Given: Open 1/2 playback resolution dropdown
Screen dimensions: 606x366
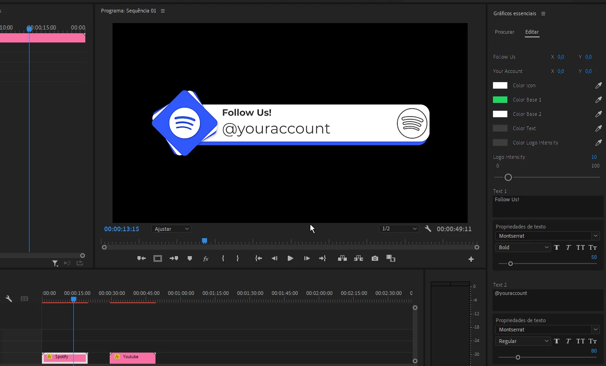Looking at the screenshot, I should [399, 229].
